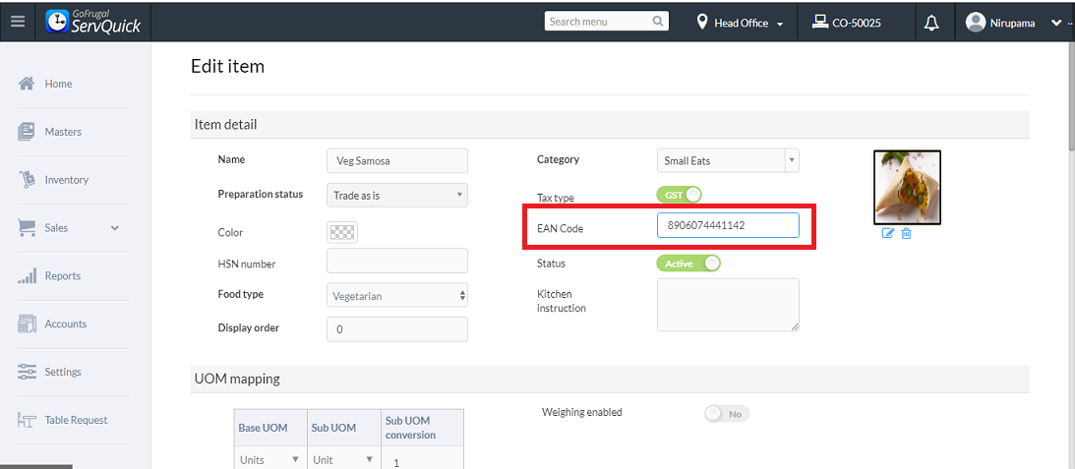Image resolution: width=1075 pixels, height=469 pixels.
Task: Open Inventory in the sidebar
Action: coord(66,180)
